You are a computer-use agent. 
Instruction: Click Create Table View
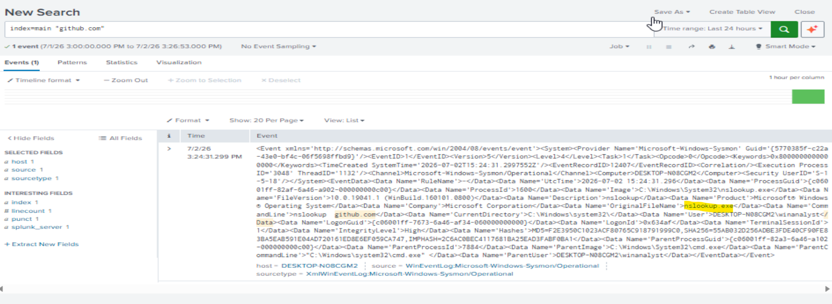pyautogui.click(x=742, y=12)
